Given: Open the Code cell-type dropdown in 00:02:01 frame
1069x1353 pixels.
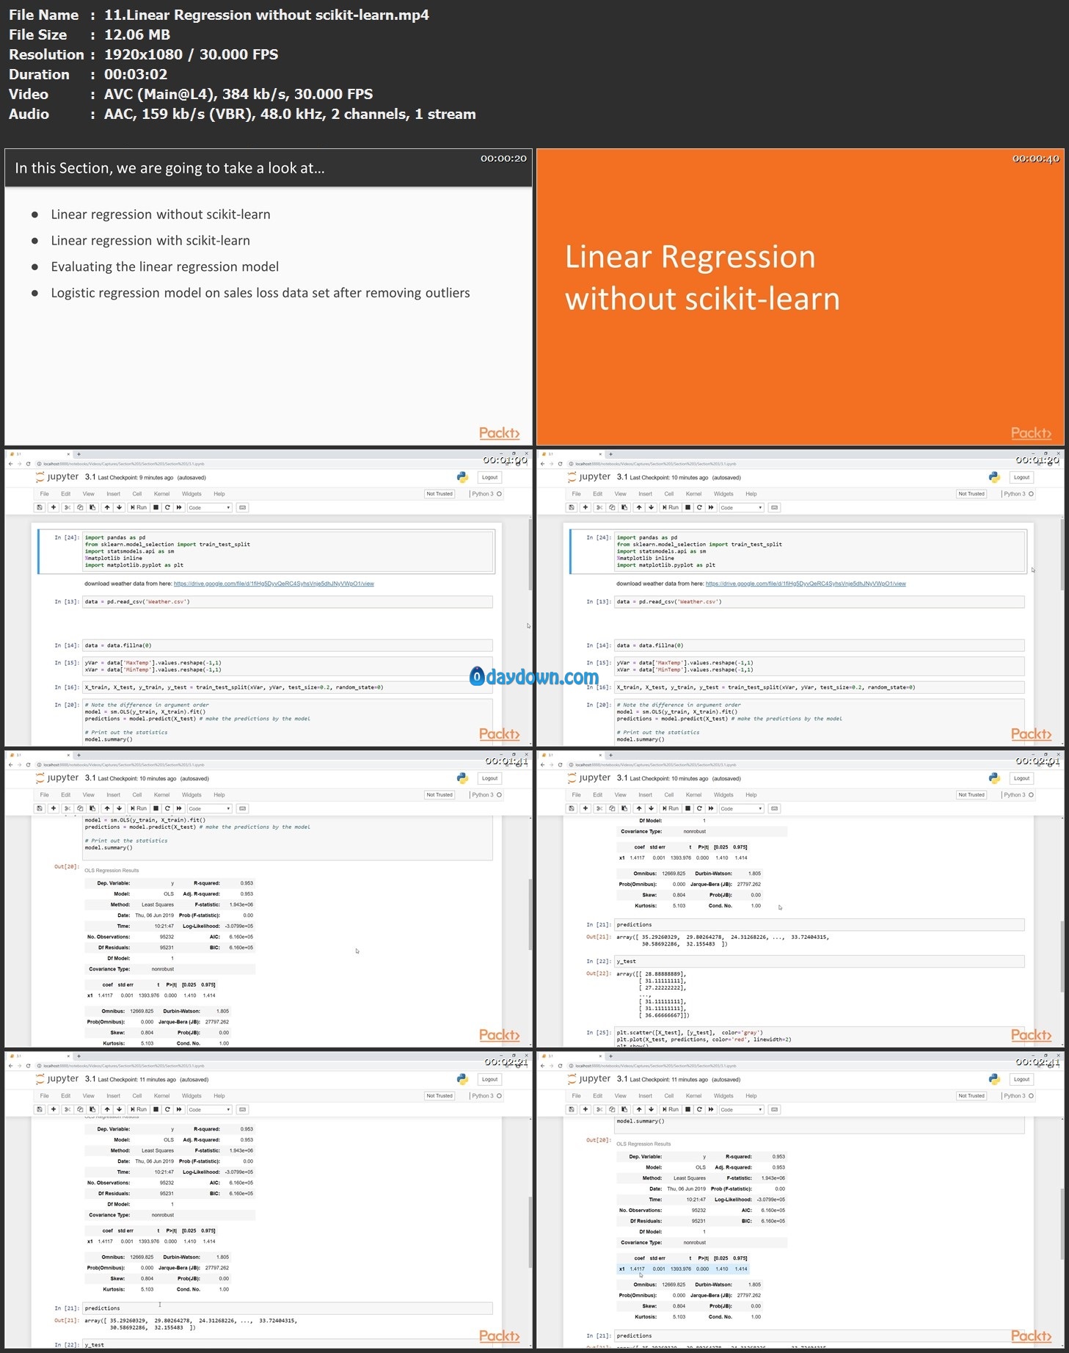Looking at the screenshot, I should pos(742,808).
